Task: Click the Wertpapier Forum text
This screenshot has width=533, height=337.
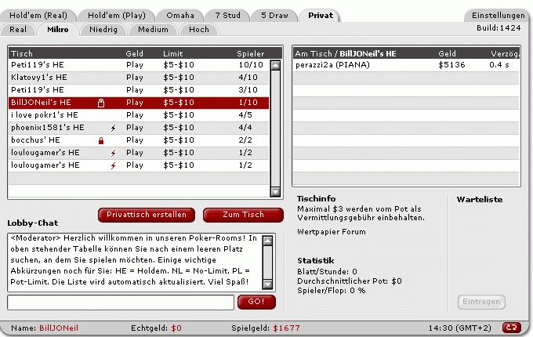Action: [332, 232]
